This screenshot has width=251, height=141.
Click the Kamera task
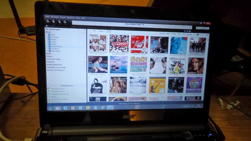tap(54, 97)
